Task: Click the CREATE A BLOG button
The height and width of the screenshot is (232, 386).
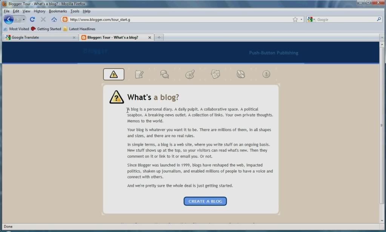Action: click(x=205, y=201)
